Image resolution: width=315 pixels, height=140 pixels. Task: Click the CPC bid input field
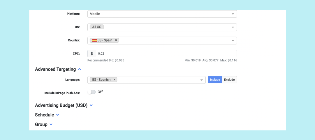coord(166,54)
